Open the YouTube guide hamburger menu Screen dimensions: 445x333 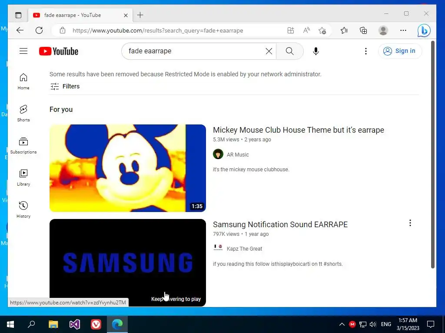tap(23, 51)
